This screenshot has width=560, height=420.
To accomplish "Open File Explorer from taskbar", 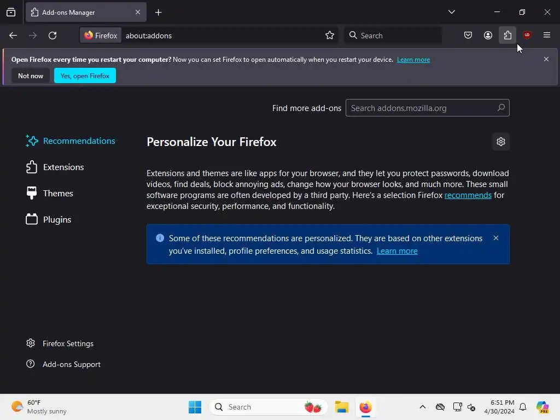I will tap(341, 407).
